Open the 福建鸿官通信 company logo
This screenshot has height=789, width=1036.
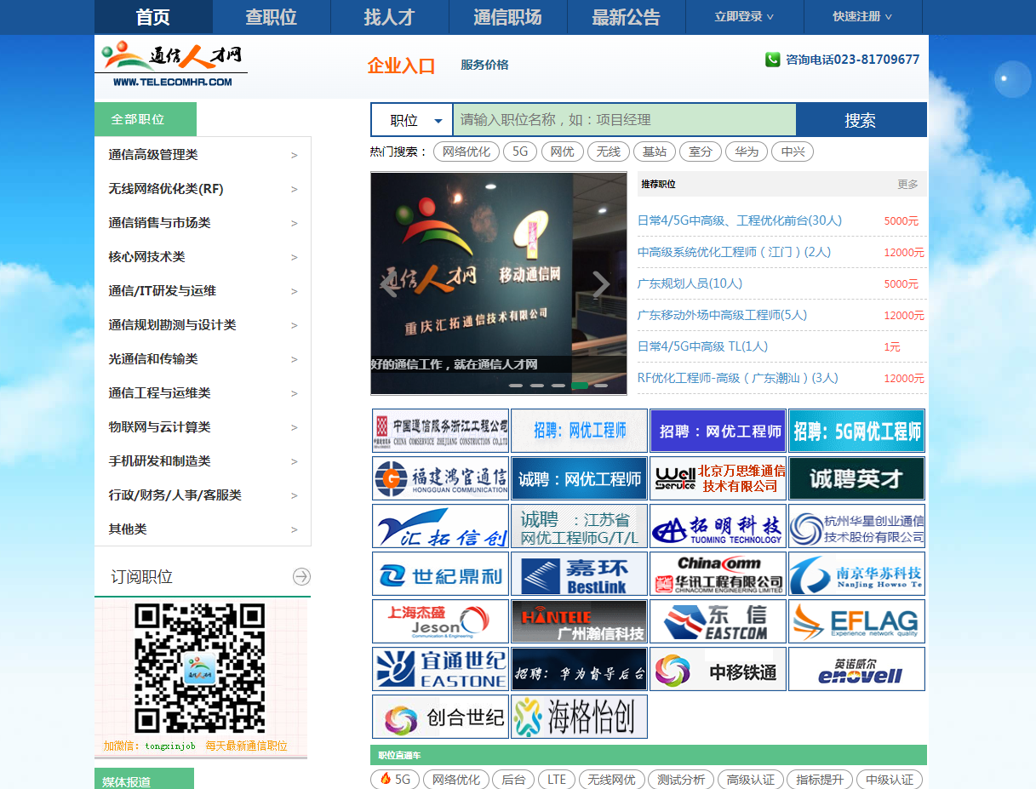tap(440, 478)
